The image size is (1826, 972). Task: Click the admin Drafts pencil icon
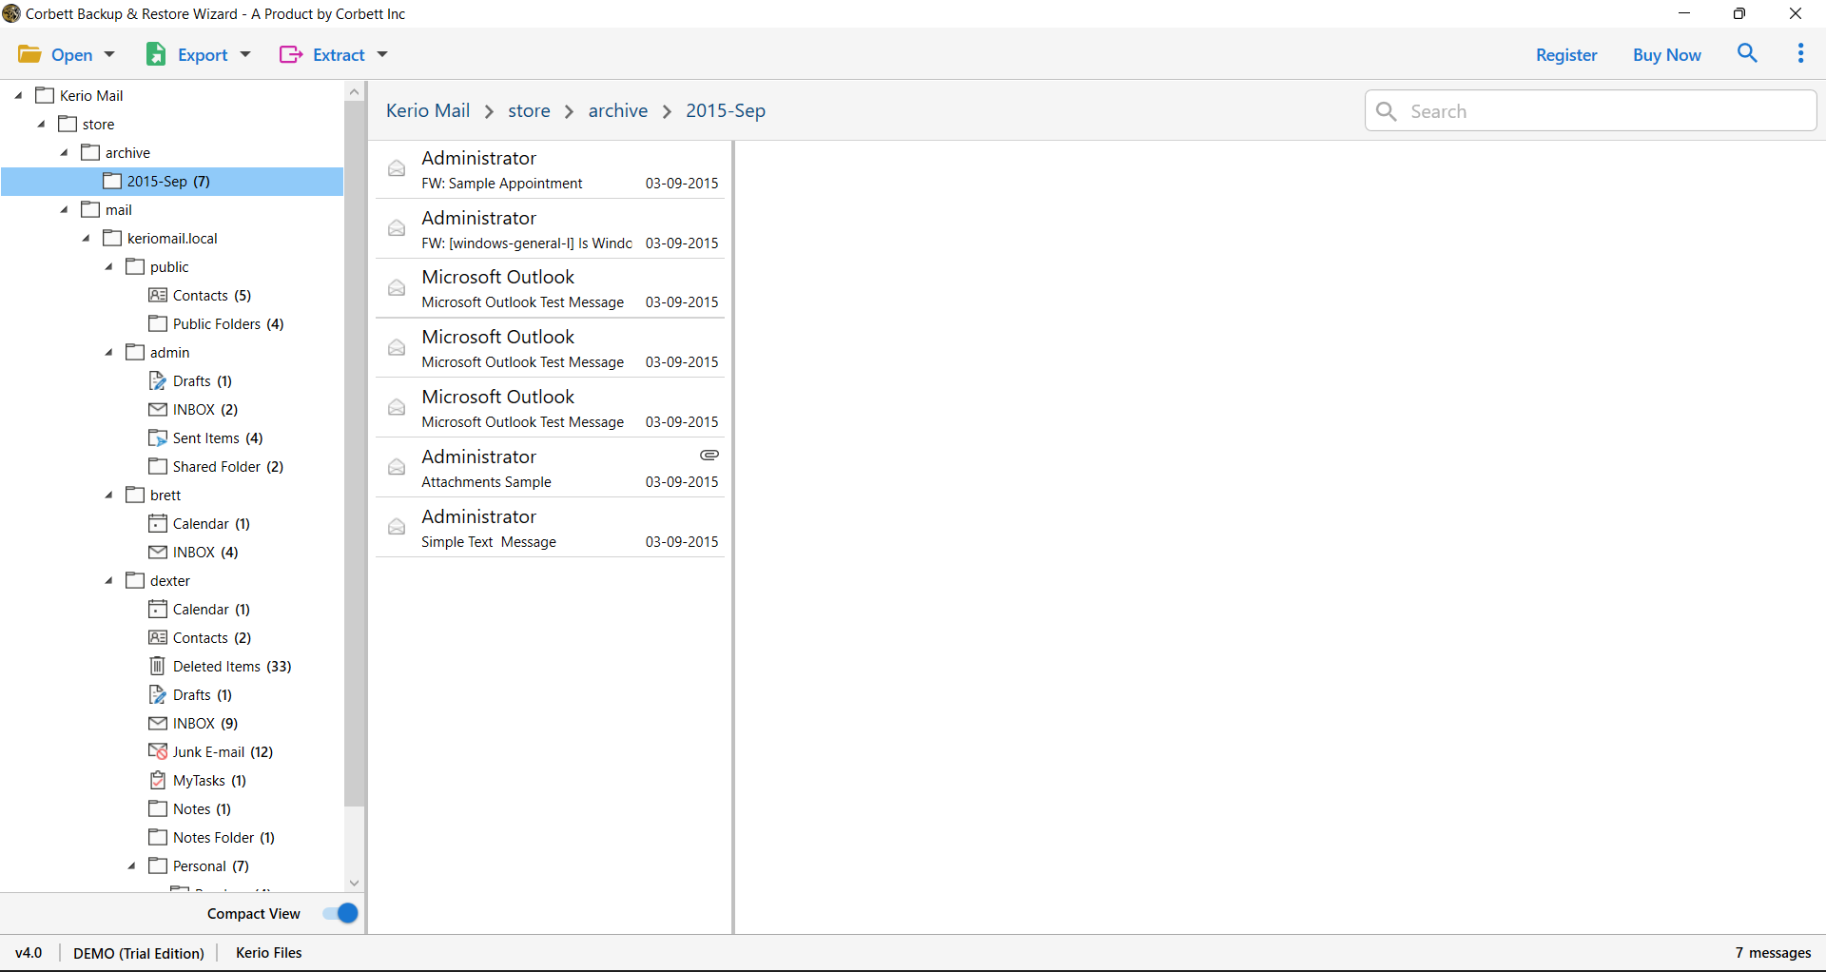(158, 380)
